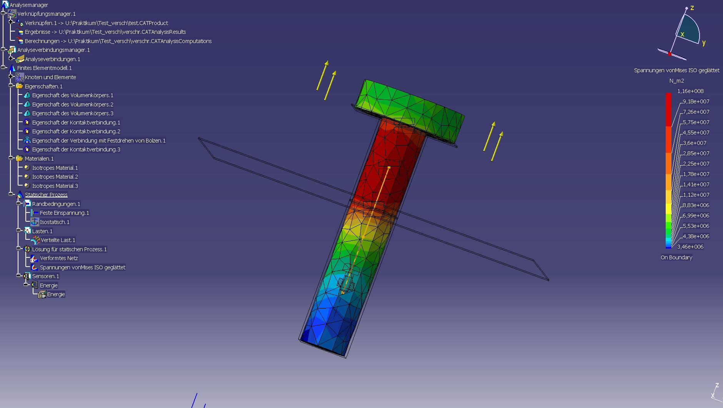Click the minimum value 3,46e+006 in legend
The width and height of the screenshot is (723, 408).
tap(690, 247)
